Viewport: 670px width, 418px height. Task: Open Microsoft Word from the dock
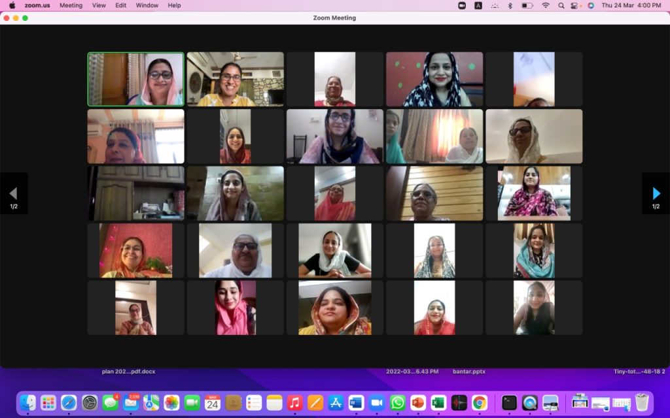[x=356, y=403]
